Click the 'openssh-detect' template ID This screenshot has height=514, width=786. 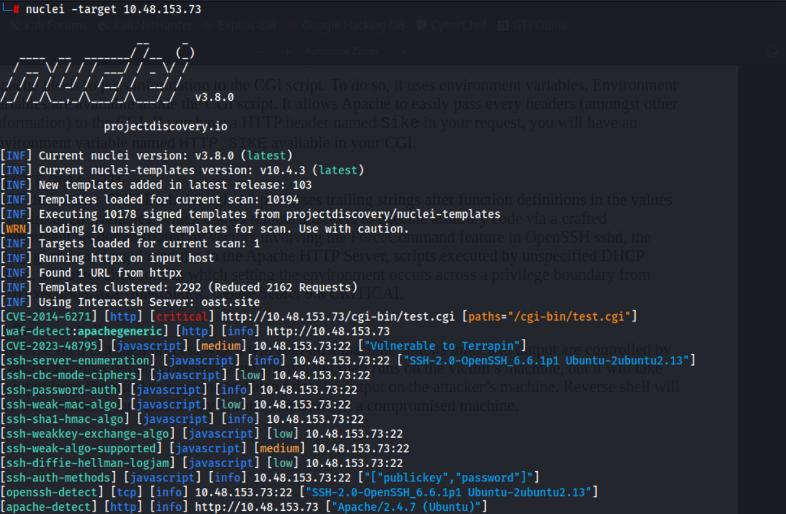[52, 493]
